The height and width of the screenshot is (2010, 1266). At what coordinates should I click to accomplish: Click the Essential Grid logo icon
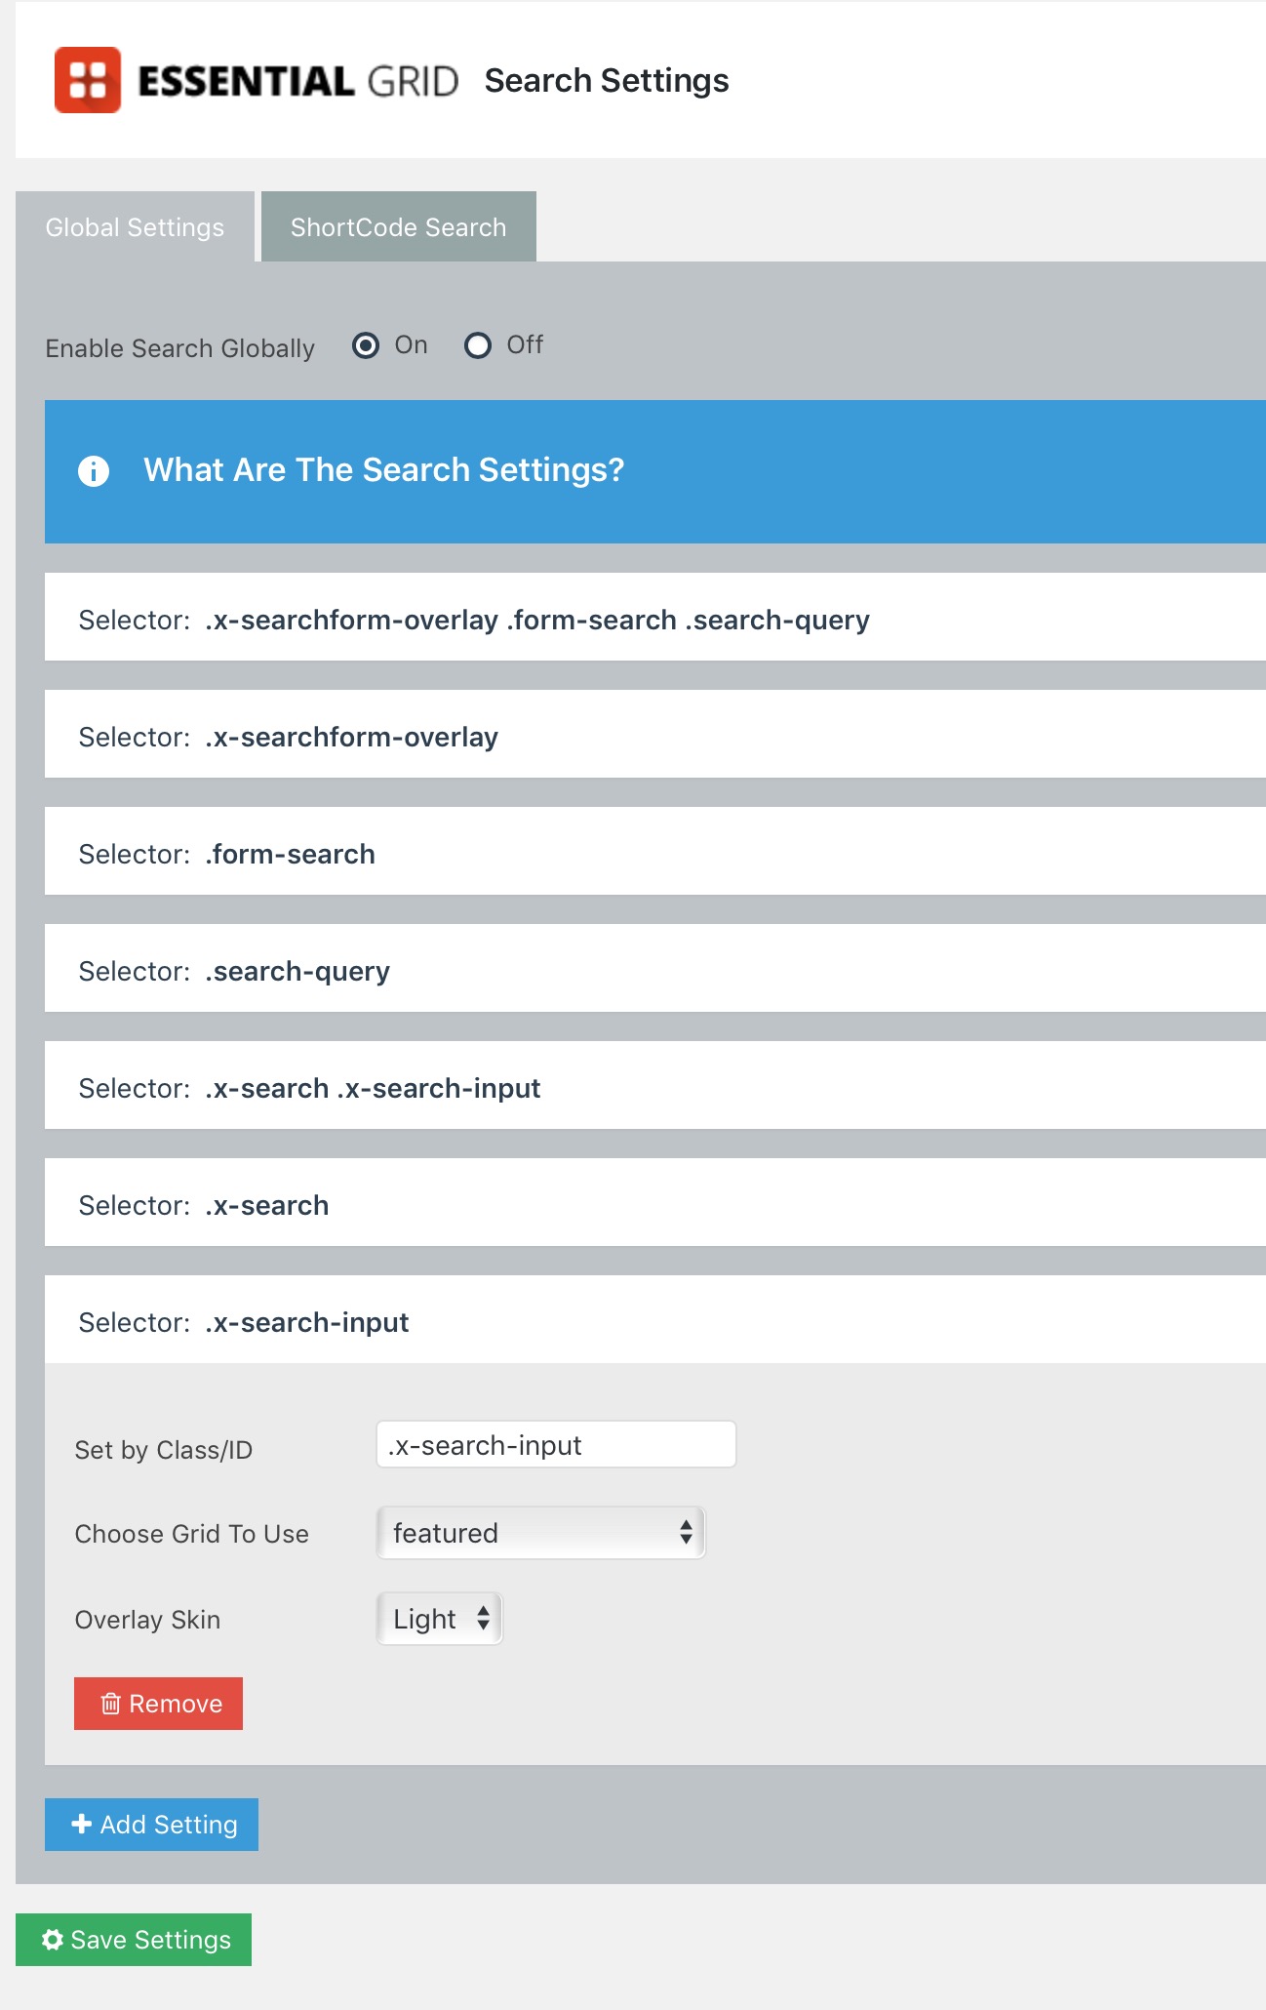coord(88,80)
